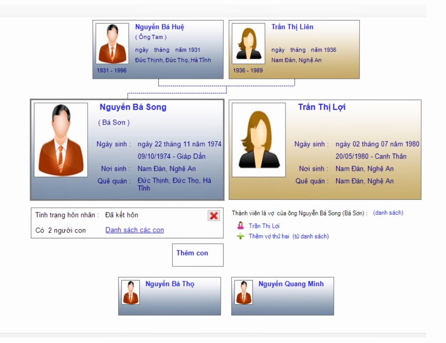Click ngày tháng năm 1931 birth text
The image size is (446, 343).
pyautogui.click(x=167, y=50)
